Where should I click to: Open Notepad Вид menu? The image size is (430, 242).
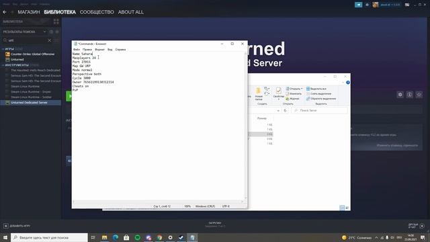pos(110,50)
